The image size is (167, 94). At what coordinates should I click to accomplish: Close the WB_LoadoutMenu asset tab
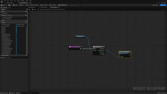click(x=31, y=3)
